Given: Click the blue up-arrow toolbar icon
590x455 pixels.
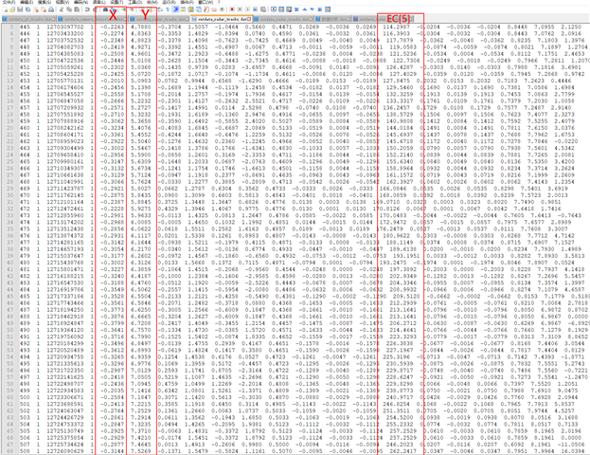Looking at the screenshot, I should [304, 9].
